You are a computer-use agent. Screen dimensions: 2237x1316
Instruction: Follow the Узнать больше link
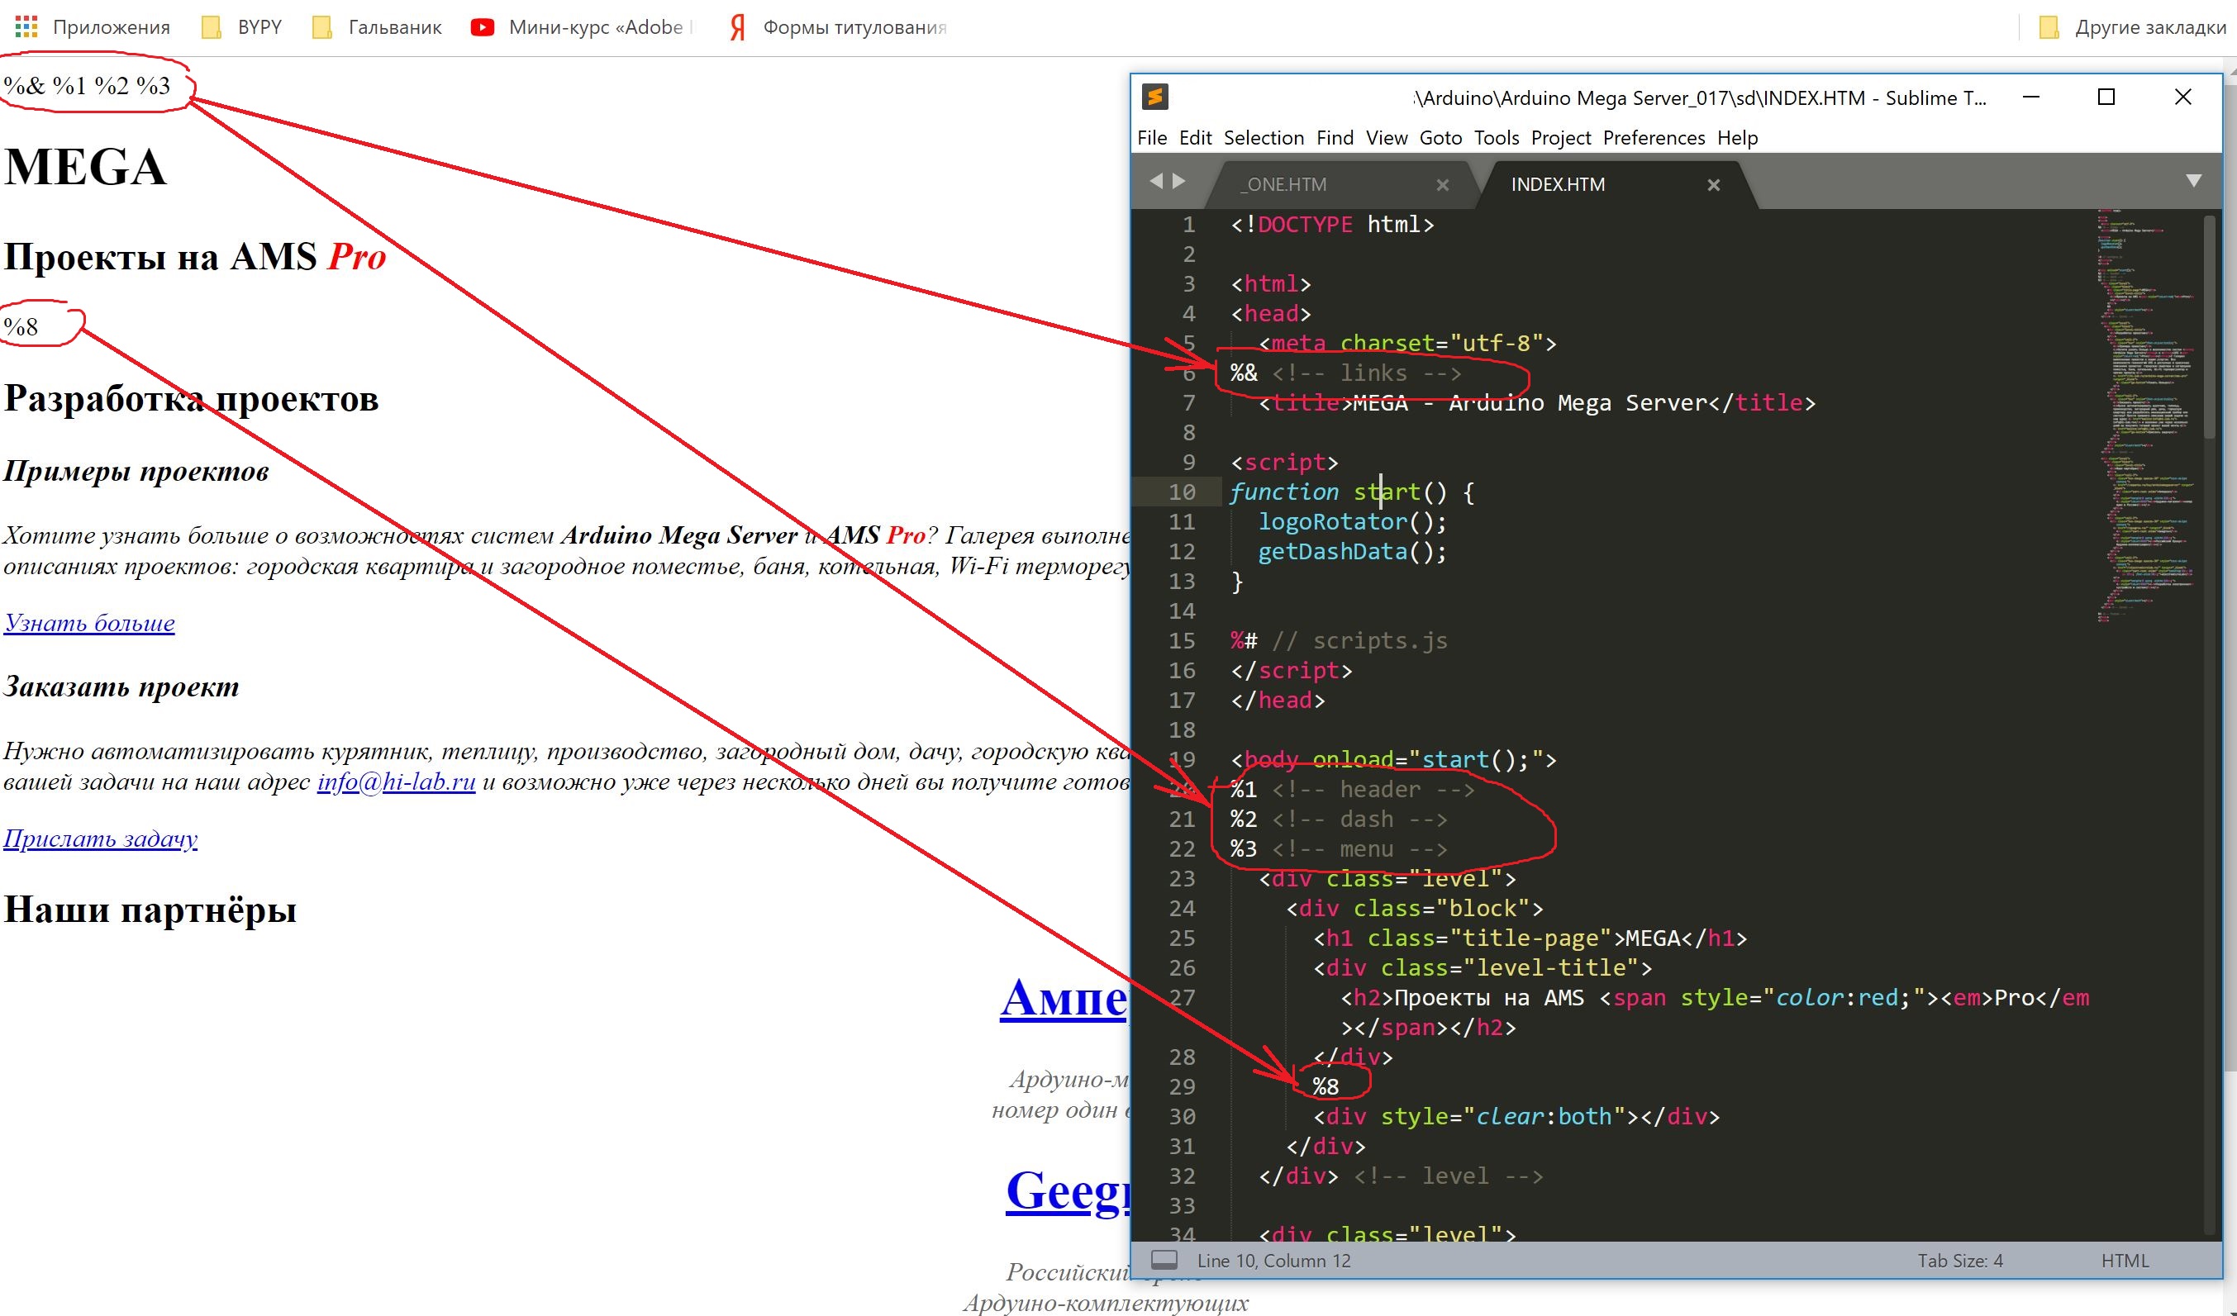88,622
